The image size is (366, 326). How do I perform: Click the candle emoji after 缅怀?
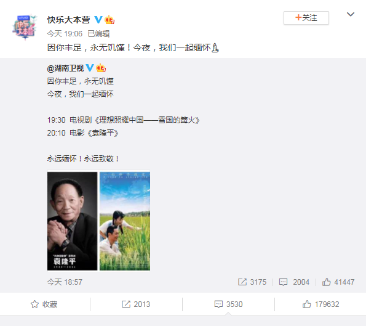click(x=215, y=48)
